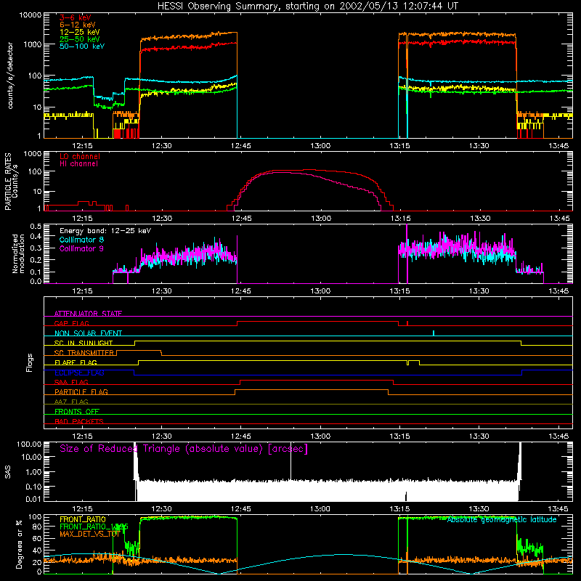Select the ATTENUATOR_STATE flag label

pyautogui.click(x=88, y=314)
